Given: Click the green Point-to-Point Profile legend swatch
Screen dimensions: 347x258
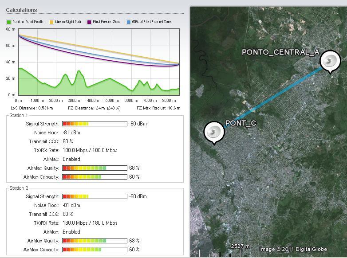Looking at the screenshot, I should 8,22.
